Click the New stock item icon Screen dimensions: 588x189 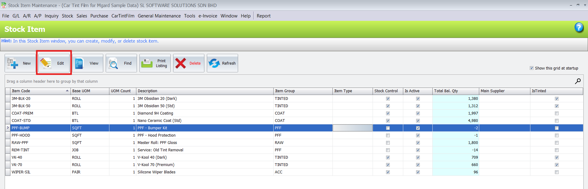coord(13,63)
